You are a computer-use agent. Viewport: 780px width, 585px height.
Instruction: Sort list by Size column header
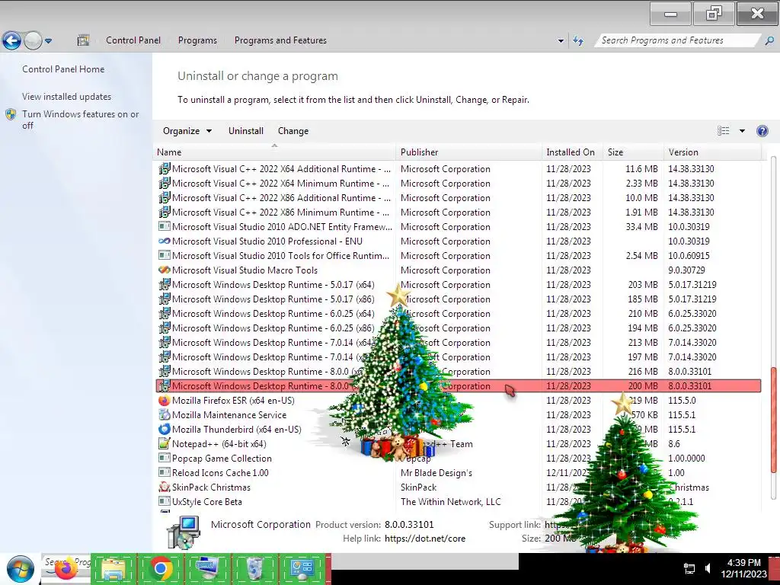click(633, 152)
